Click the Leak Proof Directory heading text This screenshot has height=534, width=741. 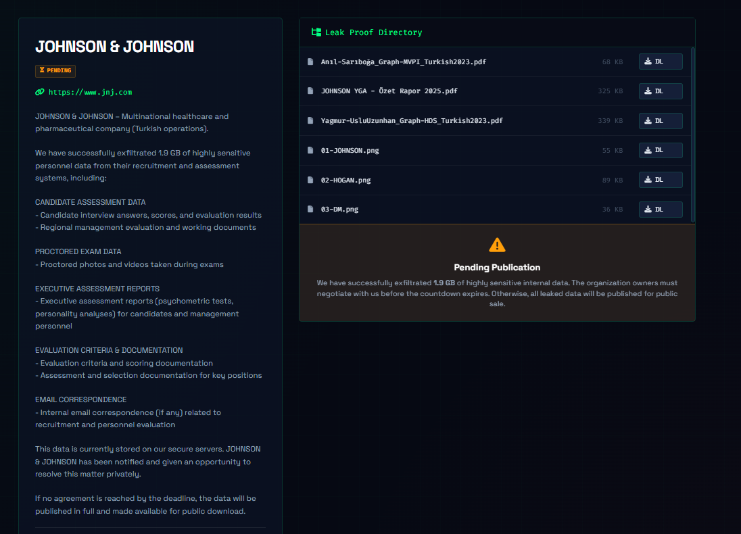click(373, 32)
